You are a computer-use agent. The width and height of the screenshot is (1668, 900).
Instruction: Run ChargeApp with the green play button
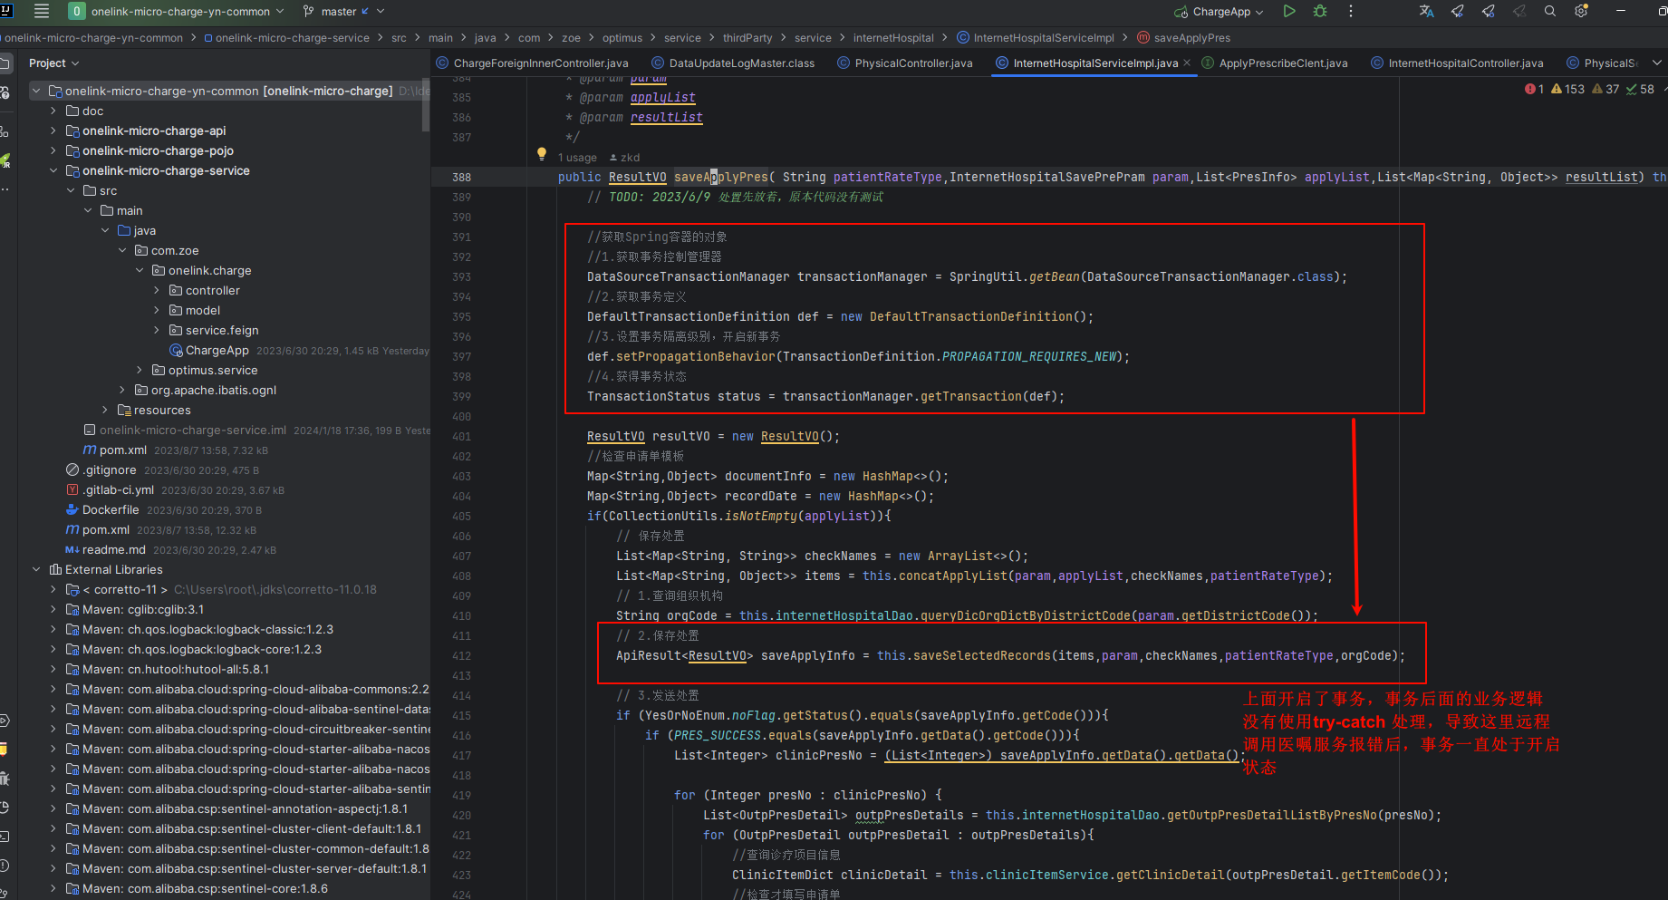1288,11
